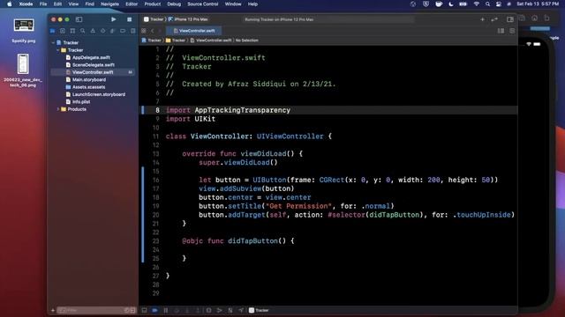Open Product menu

pos(153,4)
